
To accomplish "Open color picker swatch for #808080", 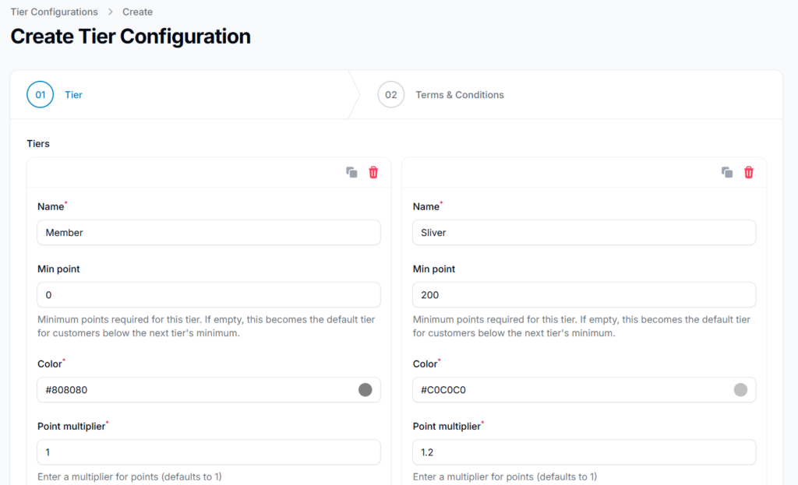I will pos(365,390).
